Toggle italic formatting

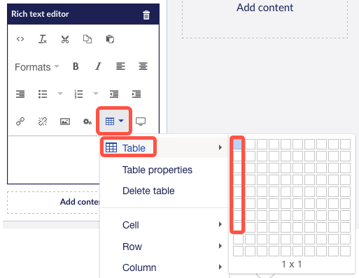[x=98, y=66]
